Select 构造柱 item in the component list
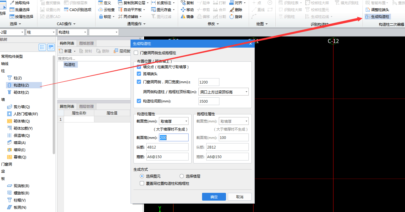The height and width of the screenshot is (212, 405). (x=70, y=64)
